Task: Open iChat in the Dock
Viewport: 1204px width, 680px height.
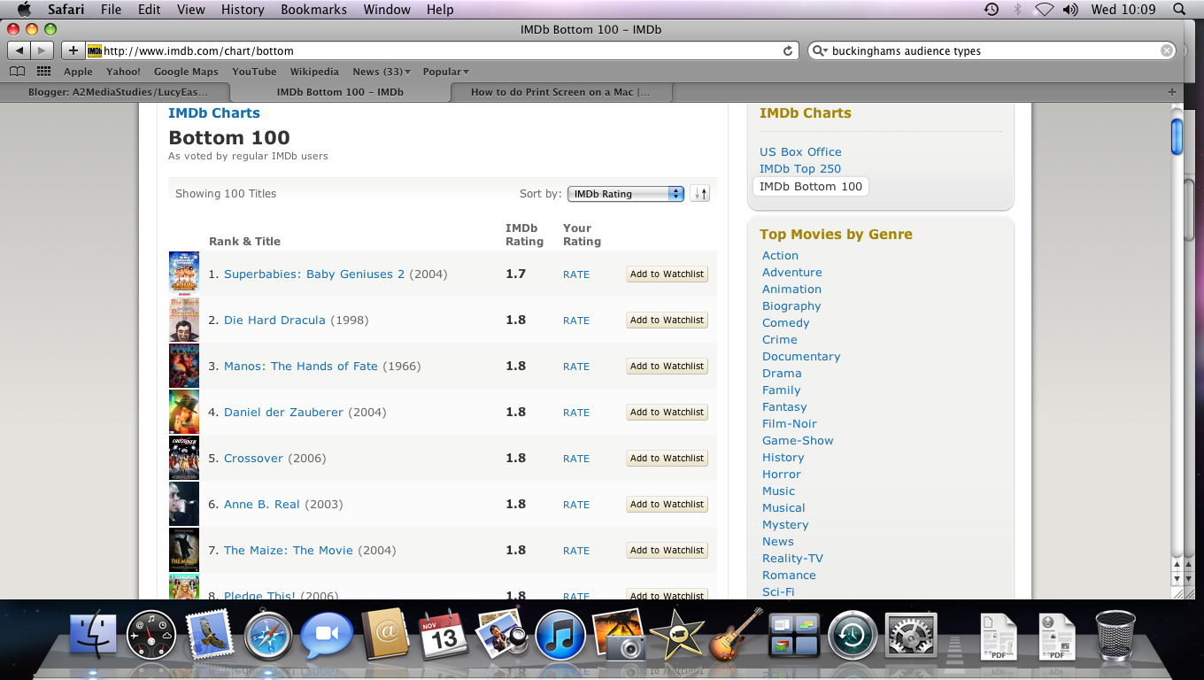Action: click(x=327, y=634)
